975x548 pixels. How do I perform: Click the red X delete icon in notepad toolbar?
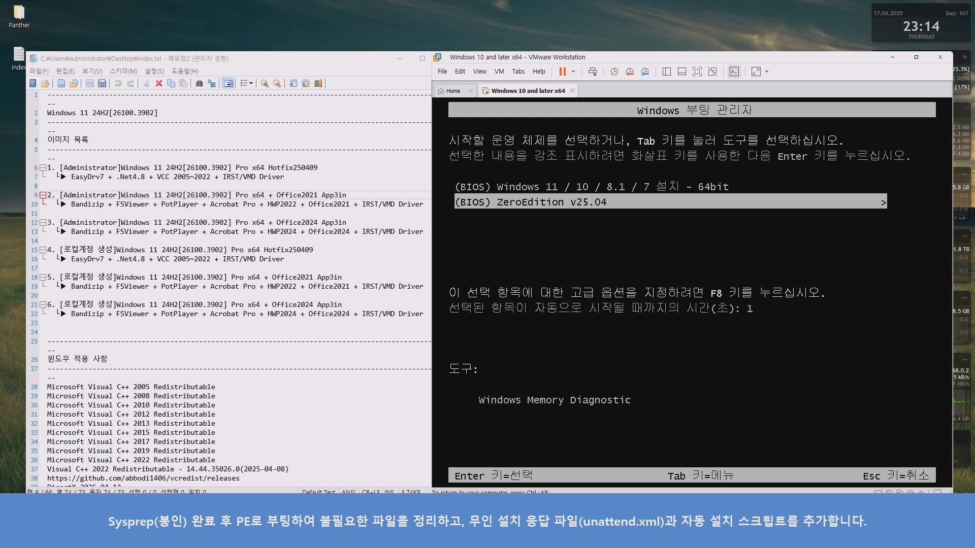pos(159,83)
